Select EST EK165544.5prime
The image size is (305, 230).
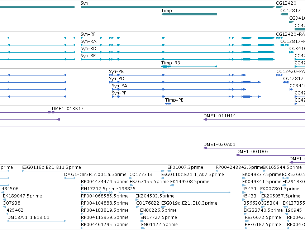point(282,167)
